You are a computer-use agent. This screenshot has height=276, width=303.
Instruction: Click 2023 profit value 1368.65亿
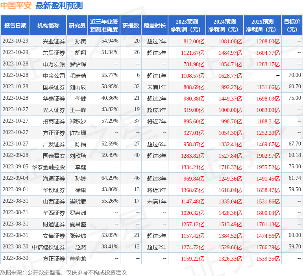pyautogui.click(x=192, y=190)
